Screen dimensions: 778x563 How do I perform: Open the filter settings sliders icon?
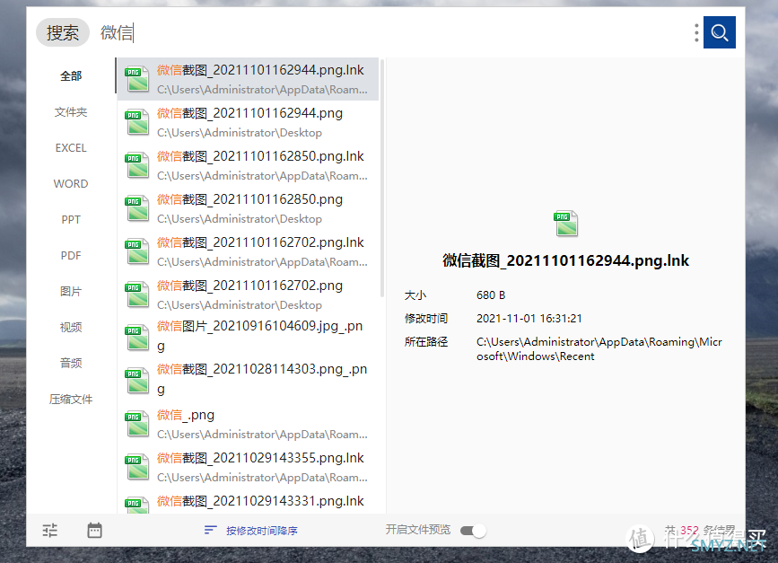pyautogui.click(x=49, y=531)
